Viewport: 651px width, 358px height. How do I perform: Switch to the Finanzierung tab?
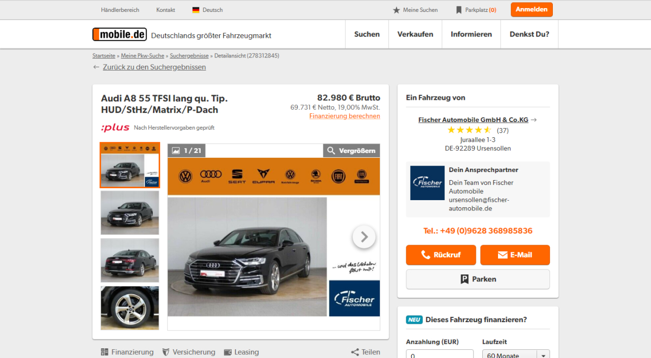click(x=127, y=352)
